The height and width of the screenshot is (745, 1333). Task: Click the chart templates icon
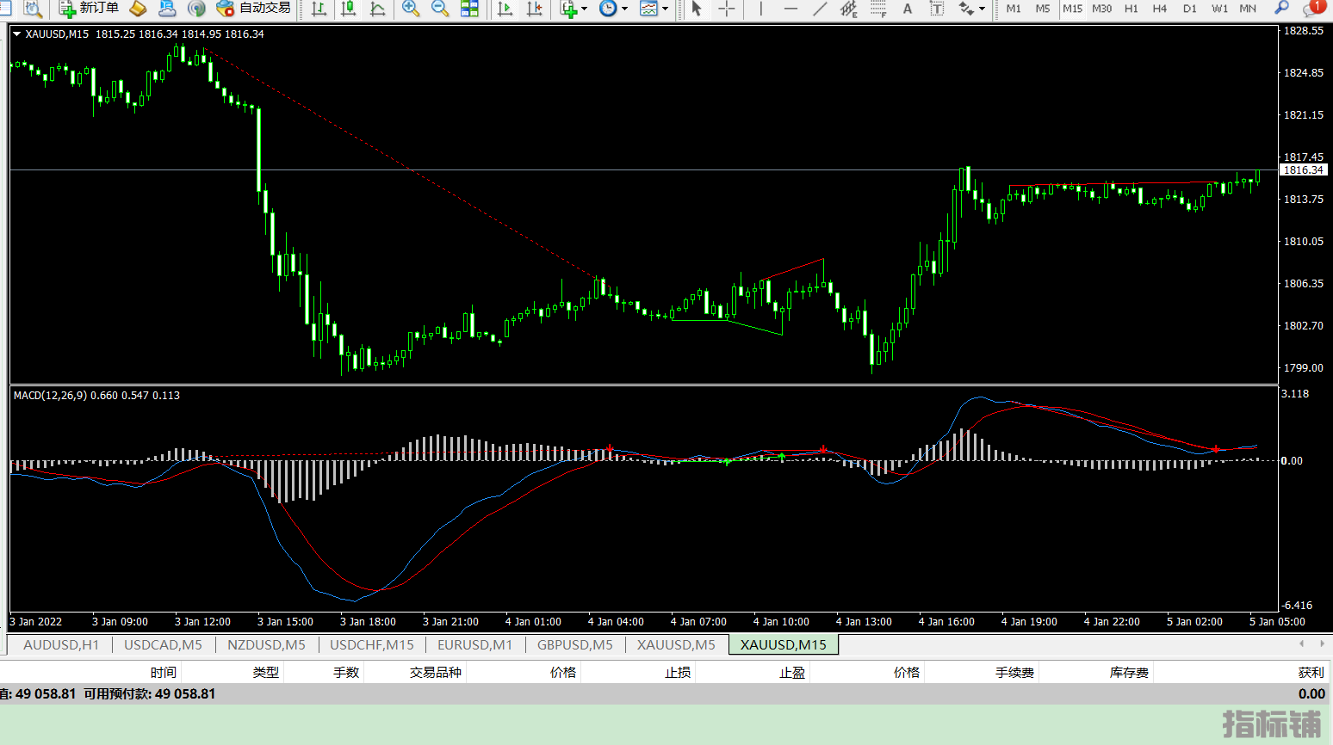click(x=648, y=9)
